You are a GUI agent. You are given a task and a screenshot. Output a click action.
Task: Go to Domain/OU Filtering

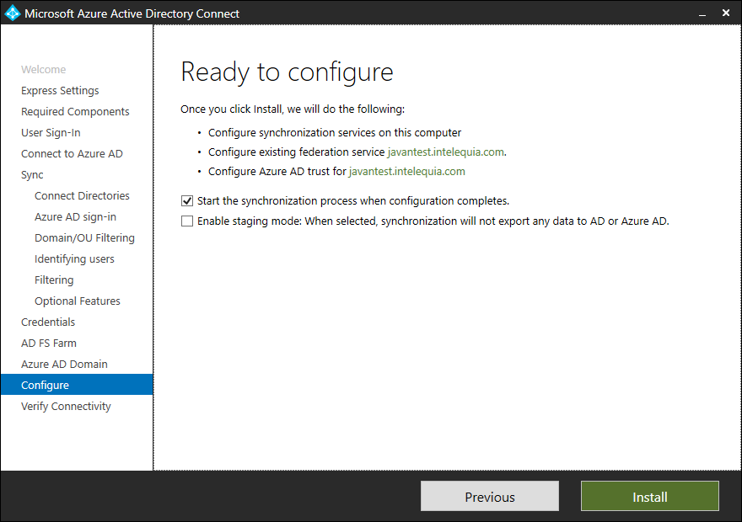click(x=84, y=237)
